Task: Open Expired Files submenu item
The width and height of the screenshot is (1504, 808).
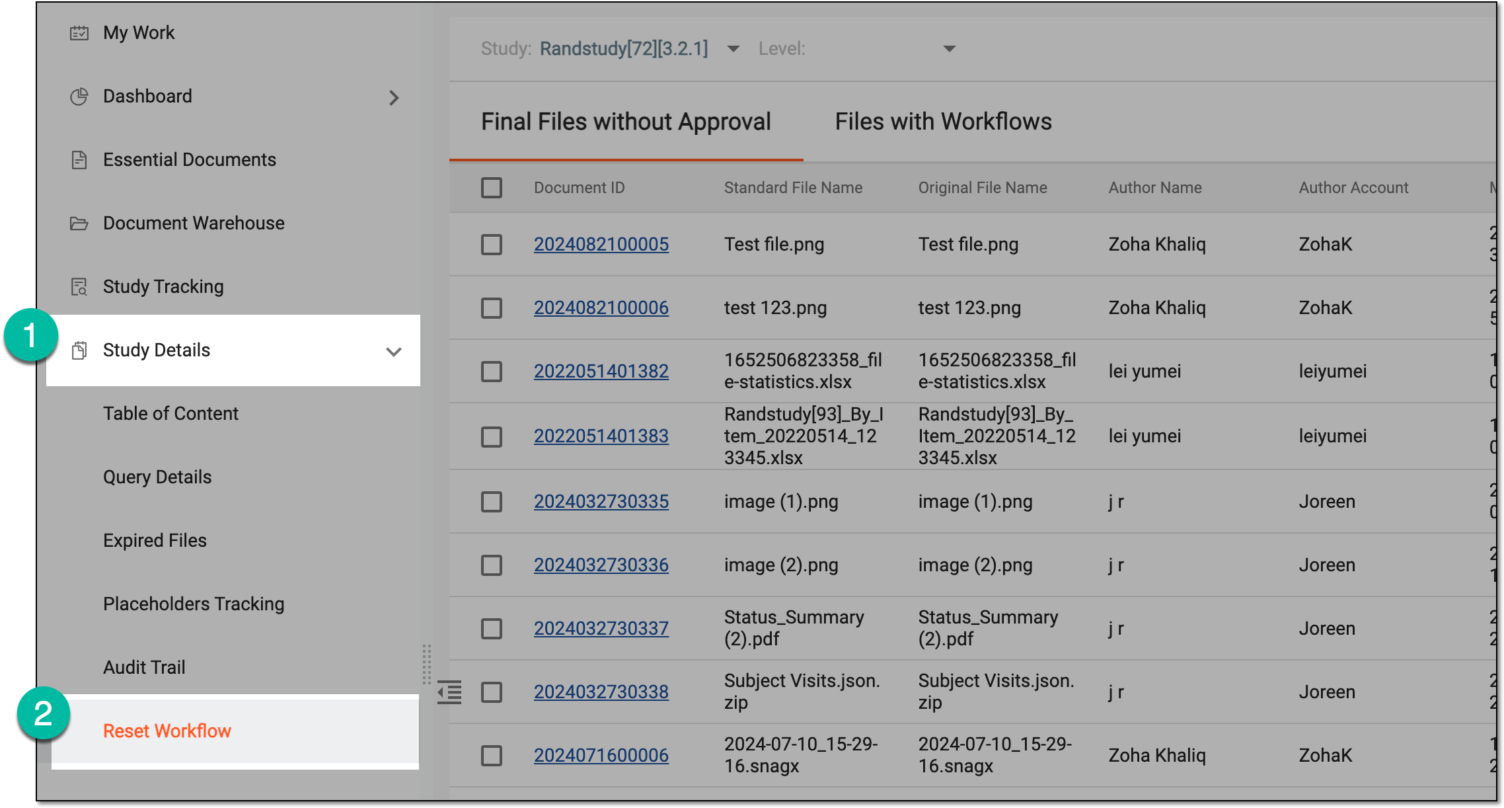Action: tap(155, 541)
